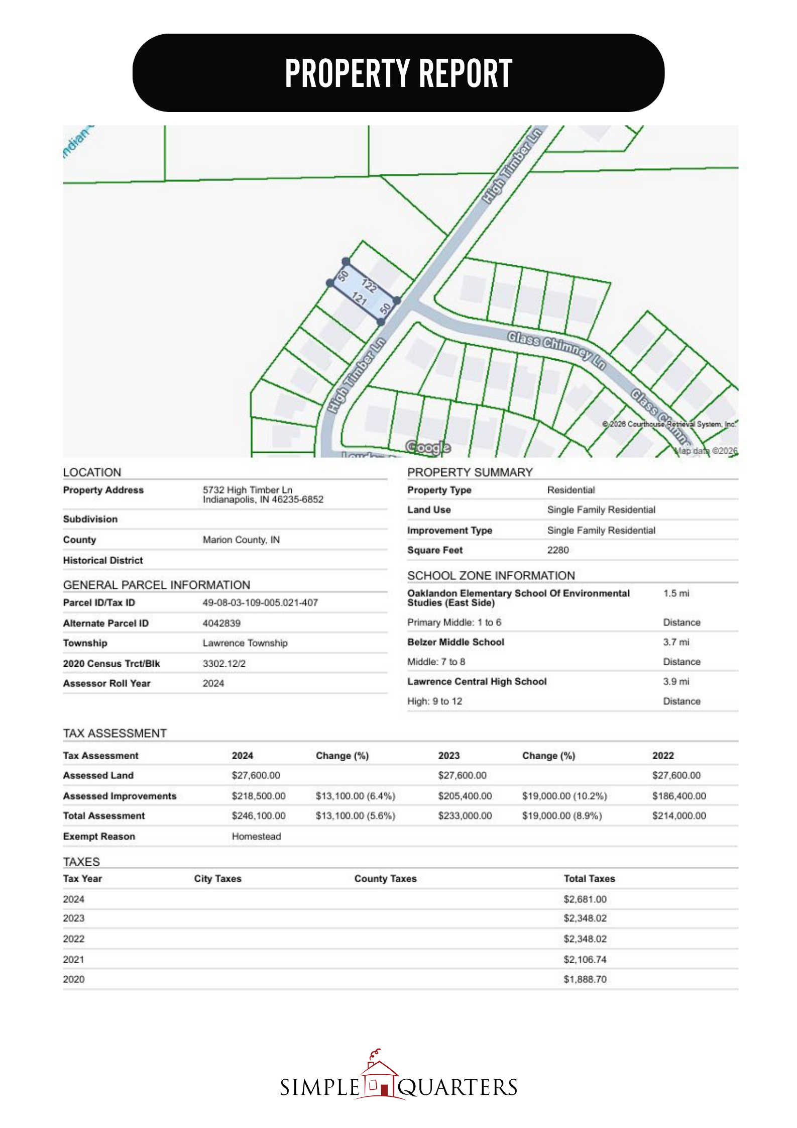This screenshot has height=1128, width=797.
Task: Click Lawrence Central High School name
Action: (x=477, y=681)
